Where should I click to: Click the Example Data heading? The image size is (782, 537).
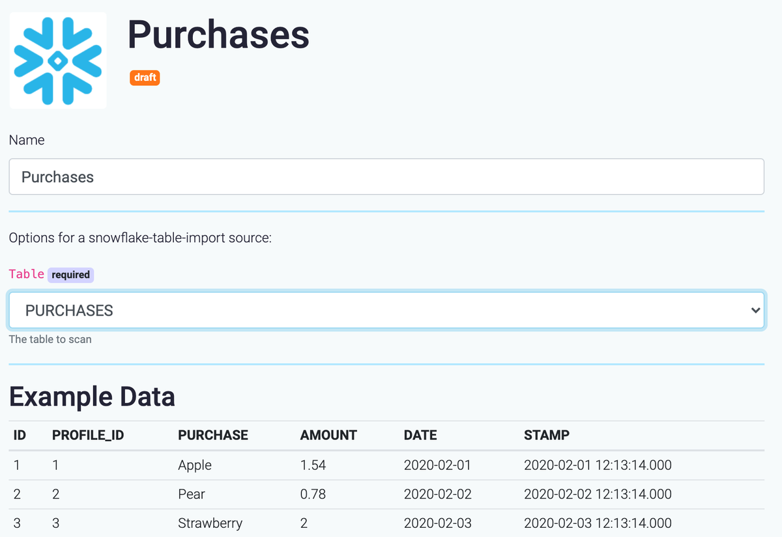point(92,396)
